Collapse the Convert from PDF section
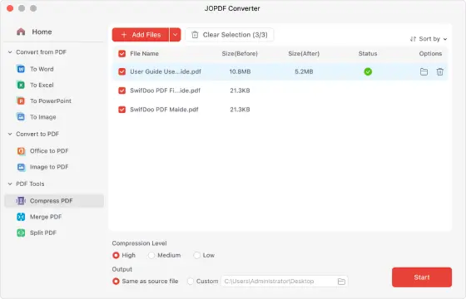Image resolution: width=466 pixels, height=299 pixels. (10, 52)
